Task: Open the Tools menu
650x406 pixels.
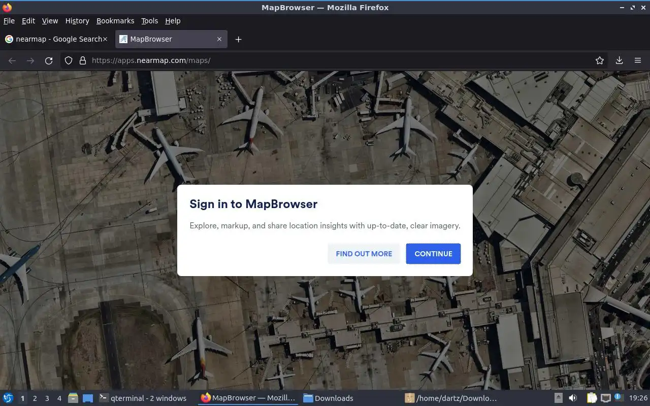Action: click(149, 21)
